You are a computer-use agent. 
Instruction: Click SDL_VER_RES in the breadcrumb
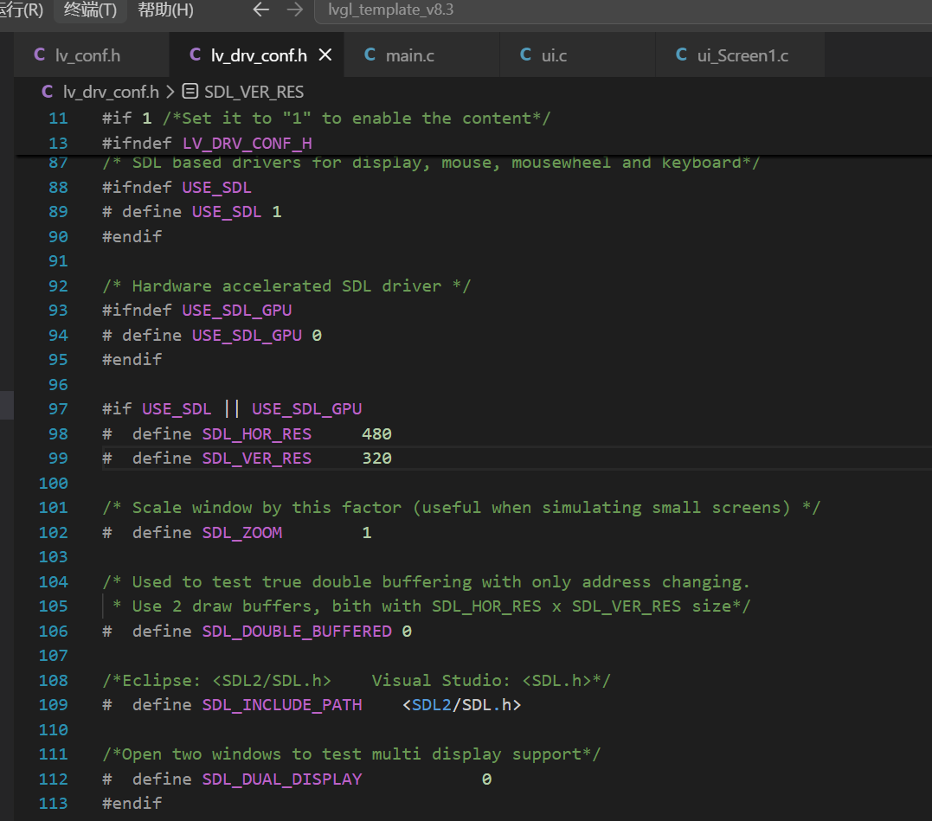click(254, 92)
